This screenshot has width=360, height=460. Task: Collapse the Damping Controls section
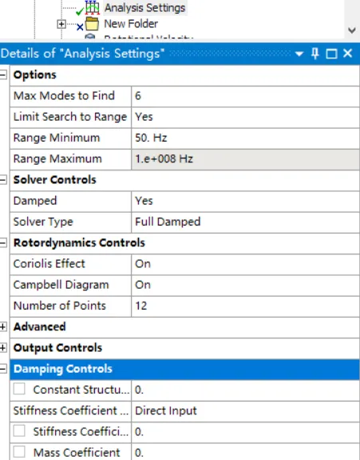[3, 369]
